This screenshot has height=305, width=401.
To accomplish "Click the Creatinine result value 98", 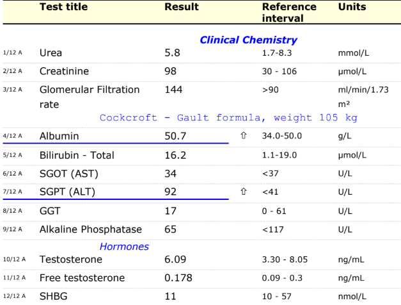I will click(170, 71).
